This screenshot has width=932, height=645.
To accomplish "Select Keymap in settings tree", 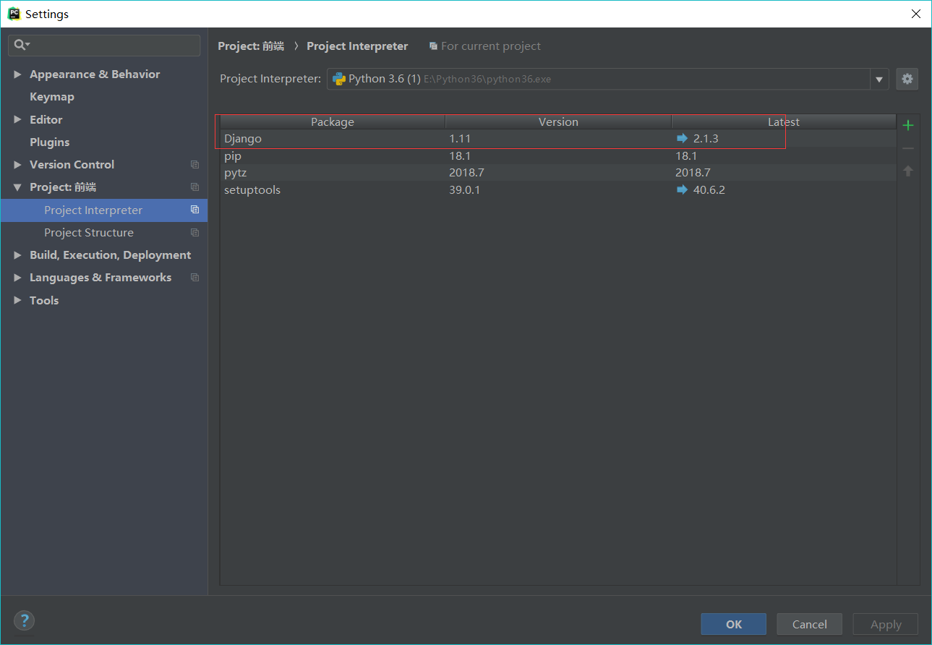I will point(52,97).
